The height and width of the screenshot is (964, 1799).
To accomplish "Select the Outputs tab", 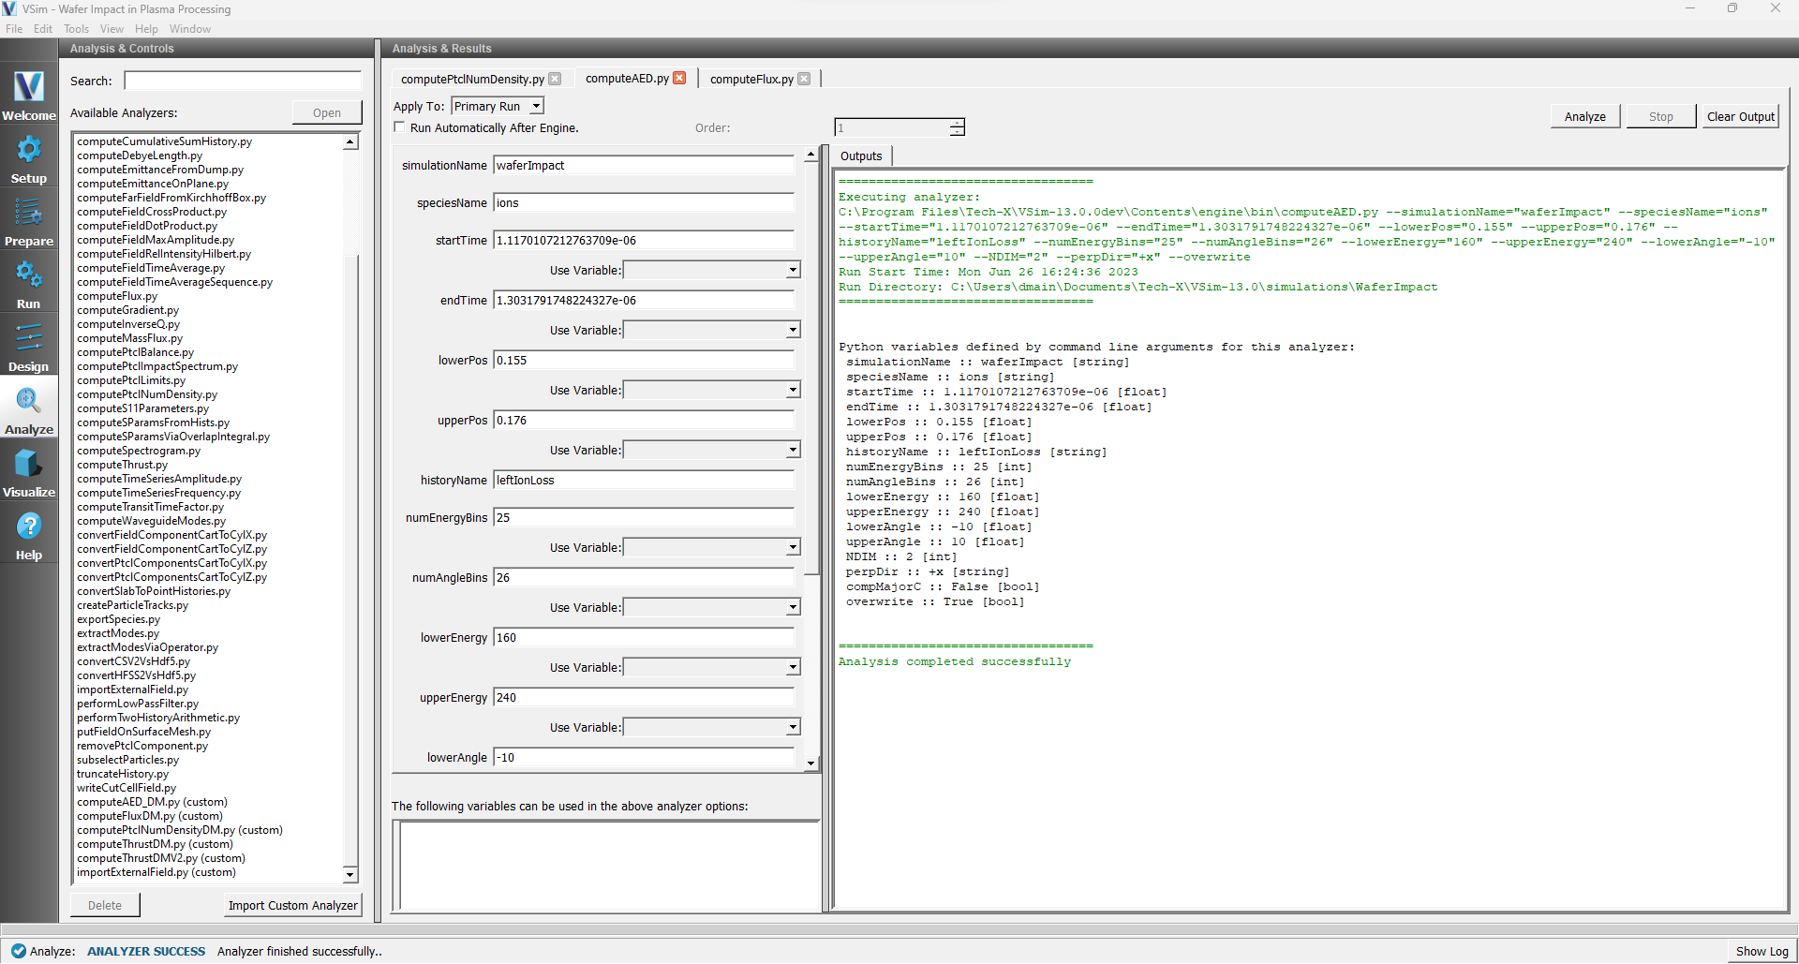I will click(x=861, y=156).
